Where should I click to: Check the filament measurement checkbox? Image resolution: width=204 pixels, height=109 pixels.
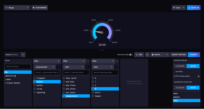point(35,78)
